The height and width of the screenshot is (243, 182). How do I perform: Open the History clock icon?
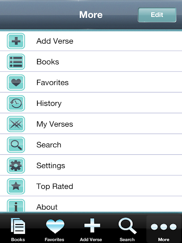pyautogui.click(x=16, y=103)
